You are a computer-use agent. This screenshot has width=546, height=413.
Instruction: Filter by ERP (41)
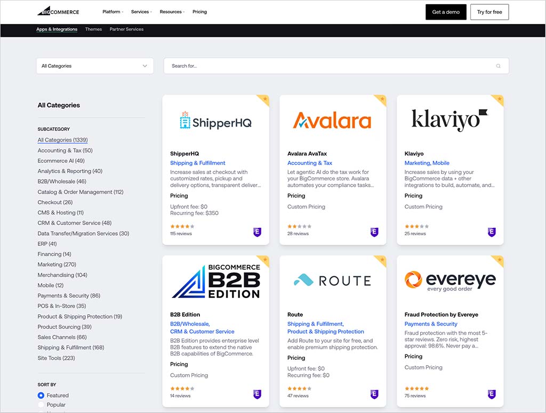(47, 244)
